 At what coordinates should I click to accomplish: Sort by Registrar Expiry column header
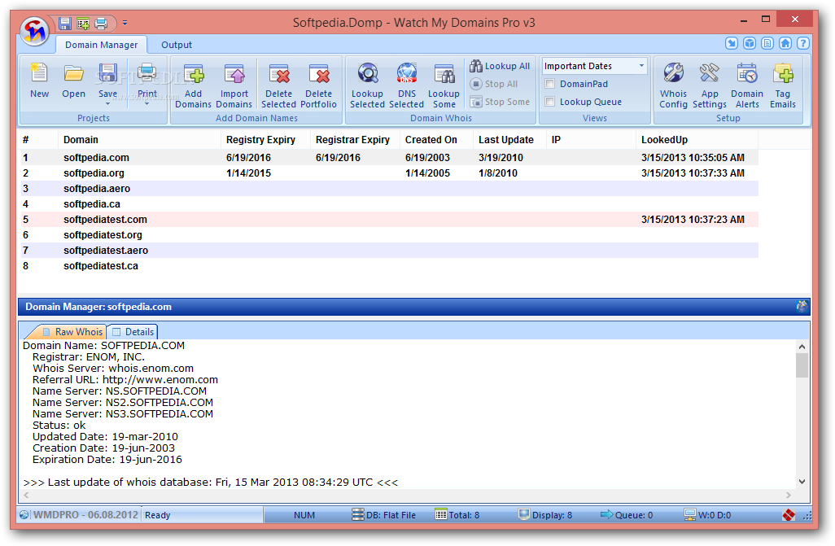point(355,140)
